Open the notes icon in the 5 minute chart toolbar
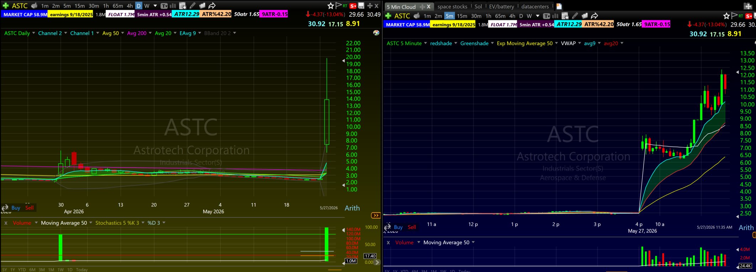756x272 pixels. click(585, 16)
